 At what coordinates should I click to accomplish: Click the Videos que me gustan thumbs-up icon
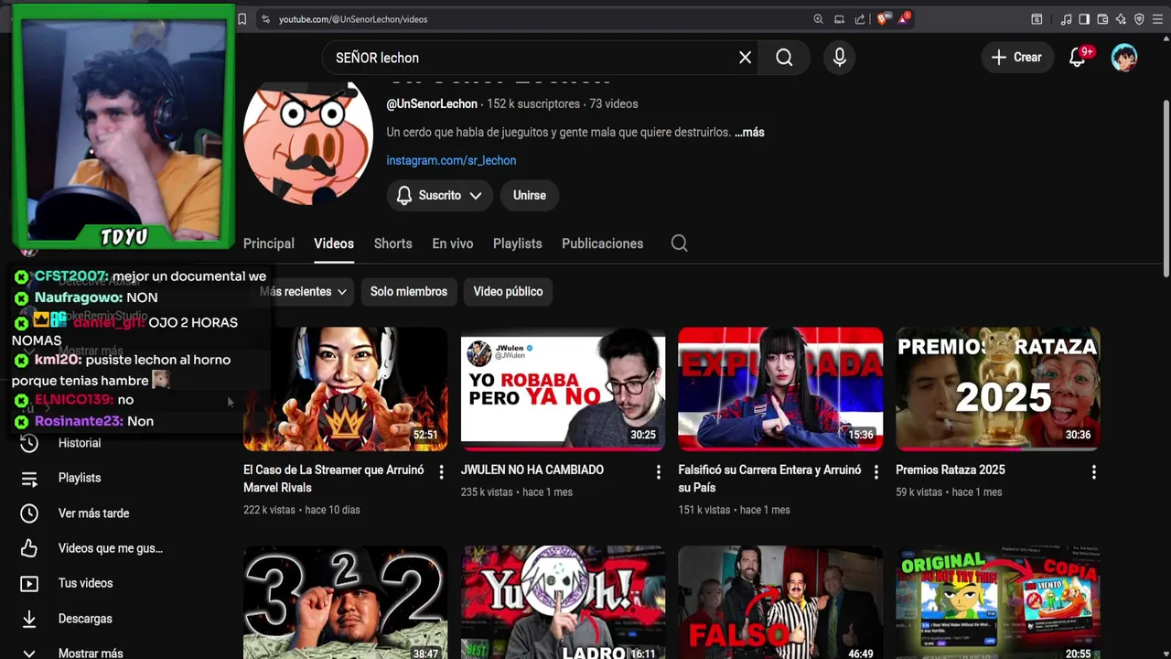(x=29, y=548)
